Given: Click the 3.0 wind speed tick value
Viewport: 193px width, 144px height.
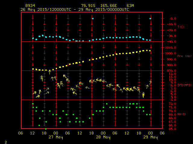Looking at the screenshot, I should [173, 100].
